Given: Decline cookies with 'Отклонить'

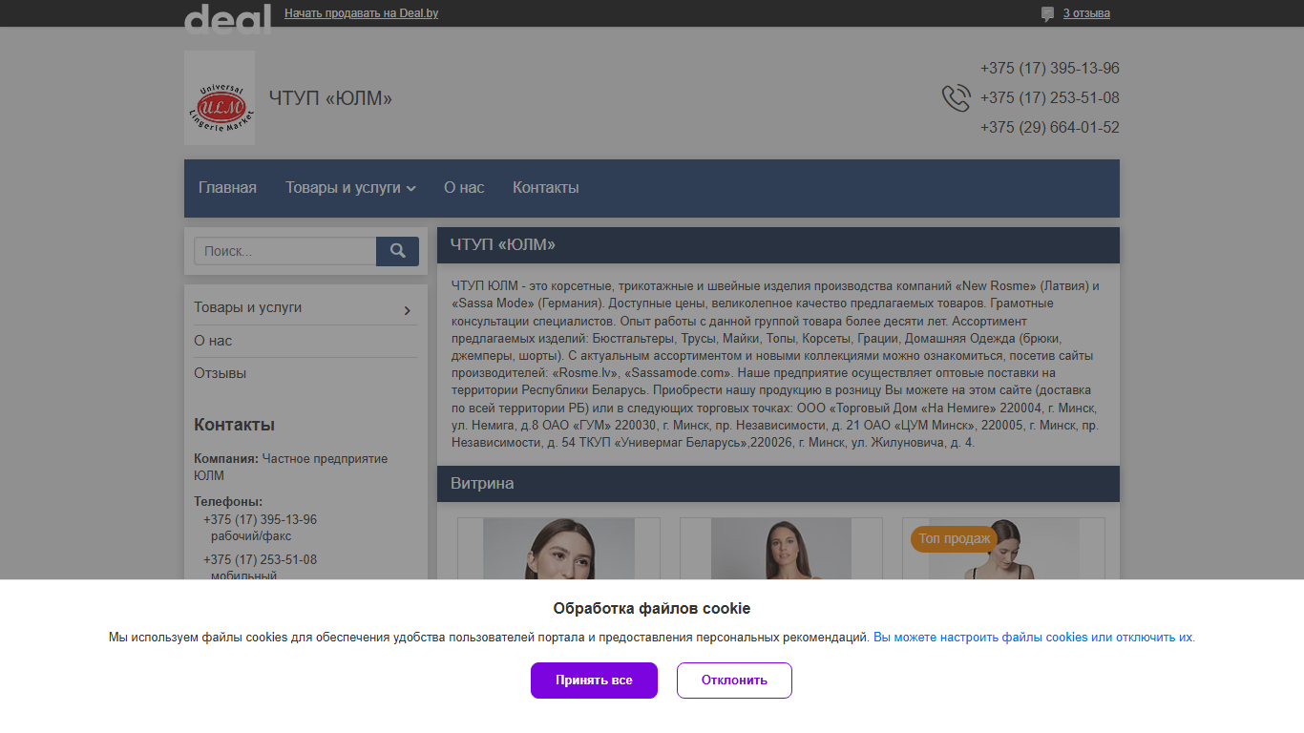Looking at the screenshot, I should pos(734,681).
